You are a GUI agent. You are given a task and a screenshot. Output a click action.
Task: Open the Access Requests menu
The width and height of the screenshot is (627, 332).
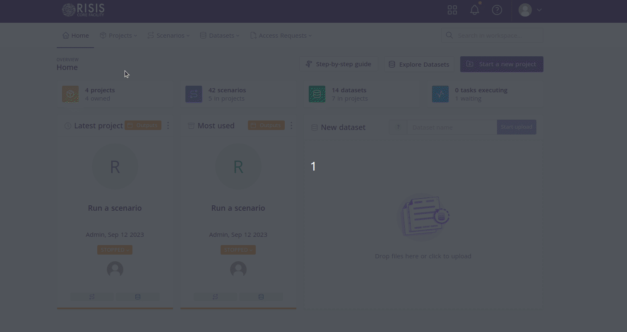click(281, 35)
